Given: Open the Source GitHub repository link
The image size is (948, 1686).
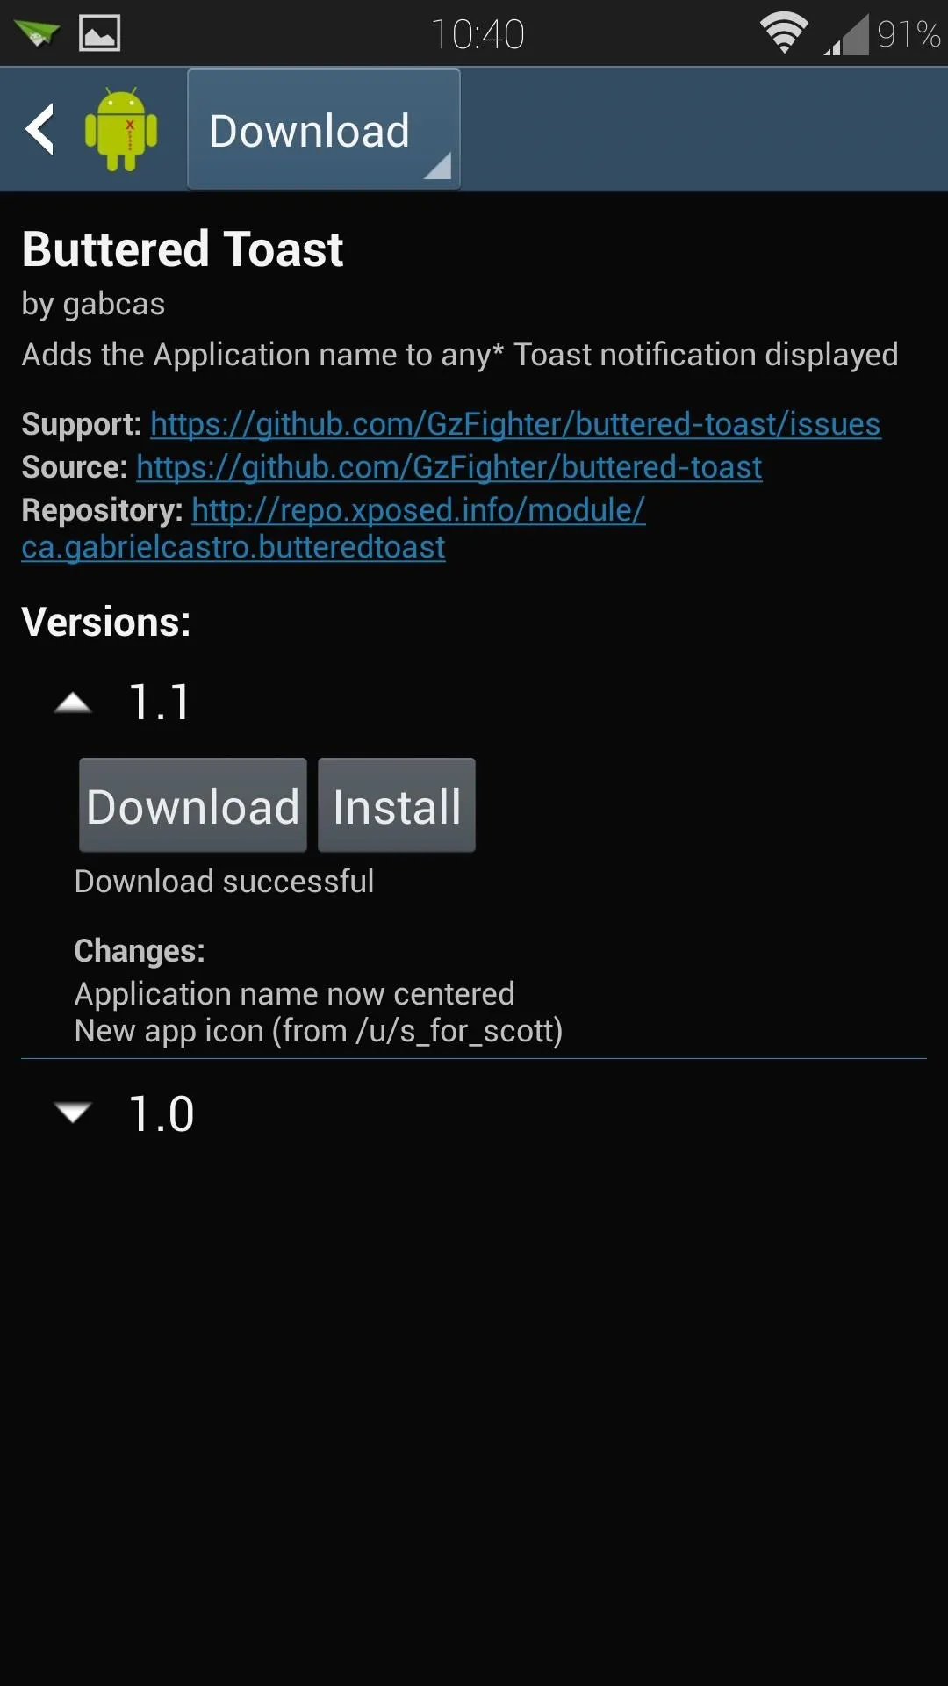Looking at the screenshot, I should (449, 467).
